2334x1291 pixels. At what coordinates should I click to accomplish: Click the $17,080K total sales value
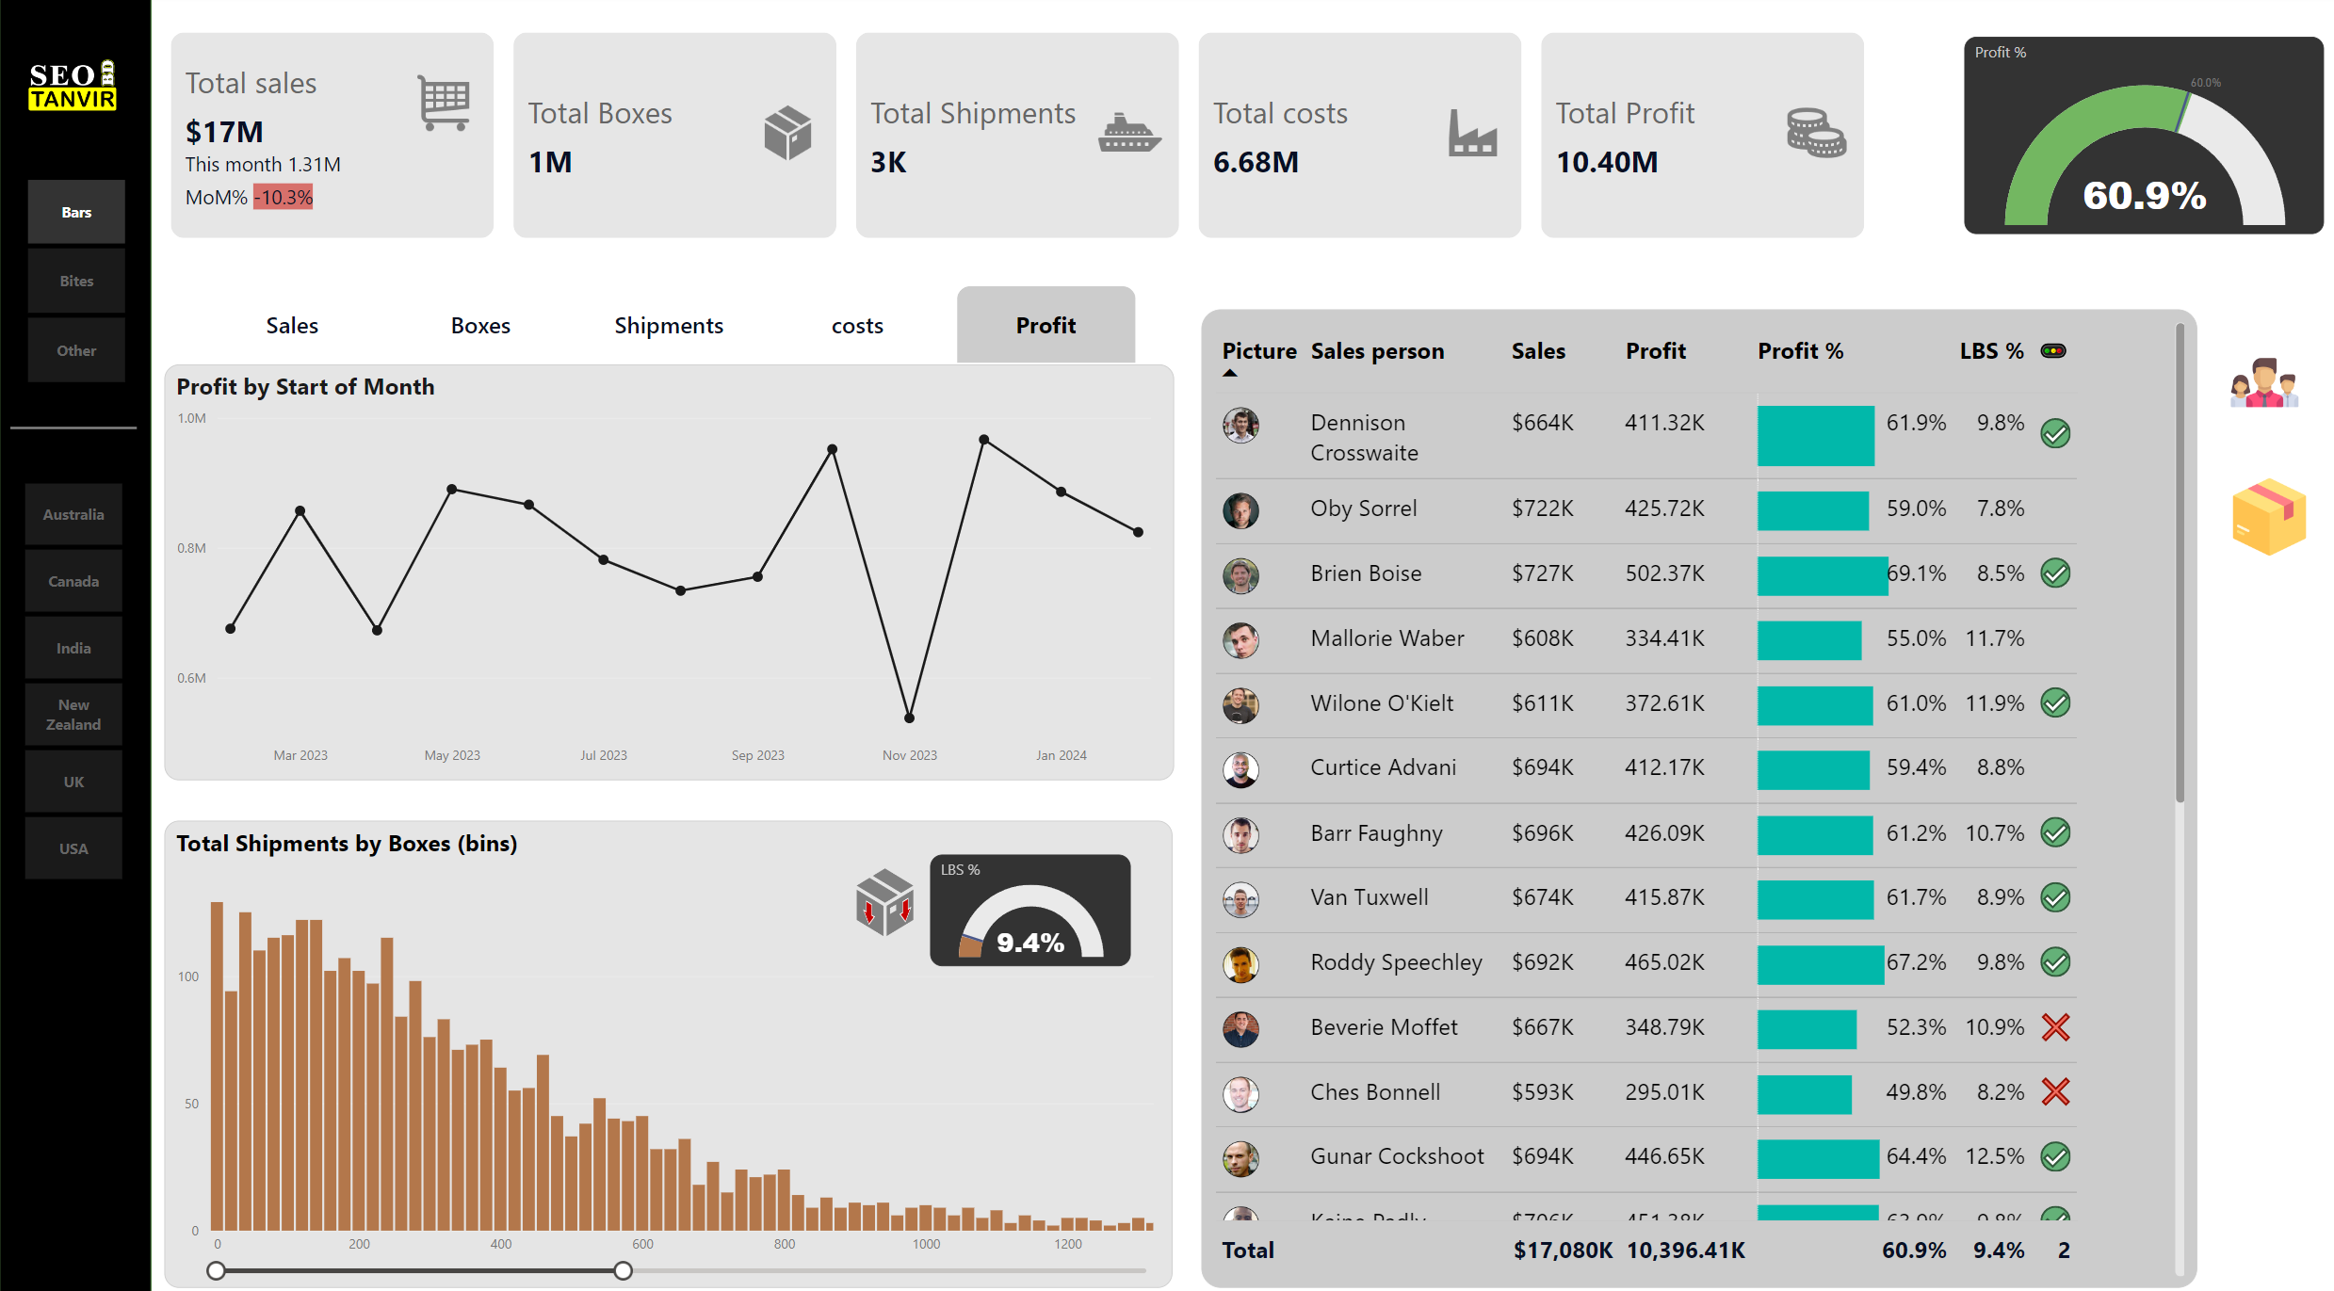(1563, 1251)
